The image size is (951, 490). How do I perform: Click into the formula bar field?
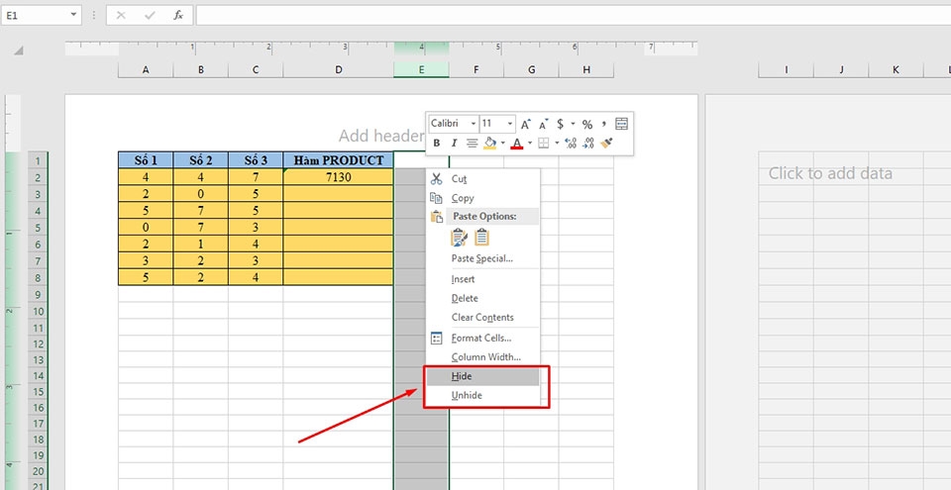pyautogui.click(x=574, y=15)
